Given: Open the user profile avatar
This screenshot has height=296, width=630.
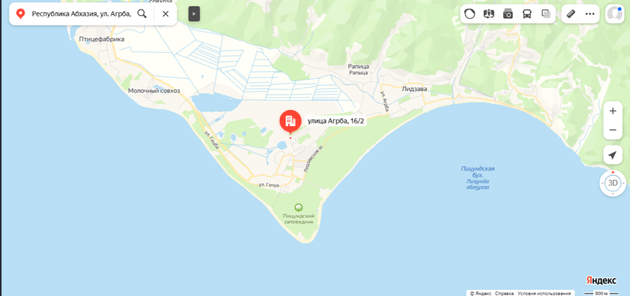Looking at the screenshot, I should (615, 14).
